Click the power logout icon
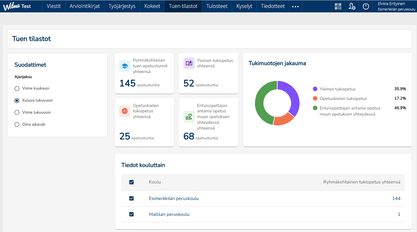 pos(366,6)
